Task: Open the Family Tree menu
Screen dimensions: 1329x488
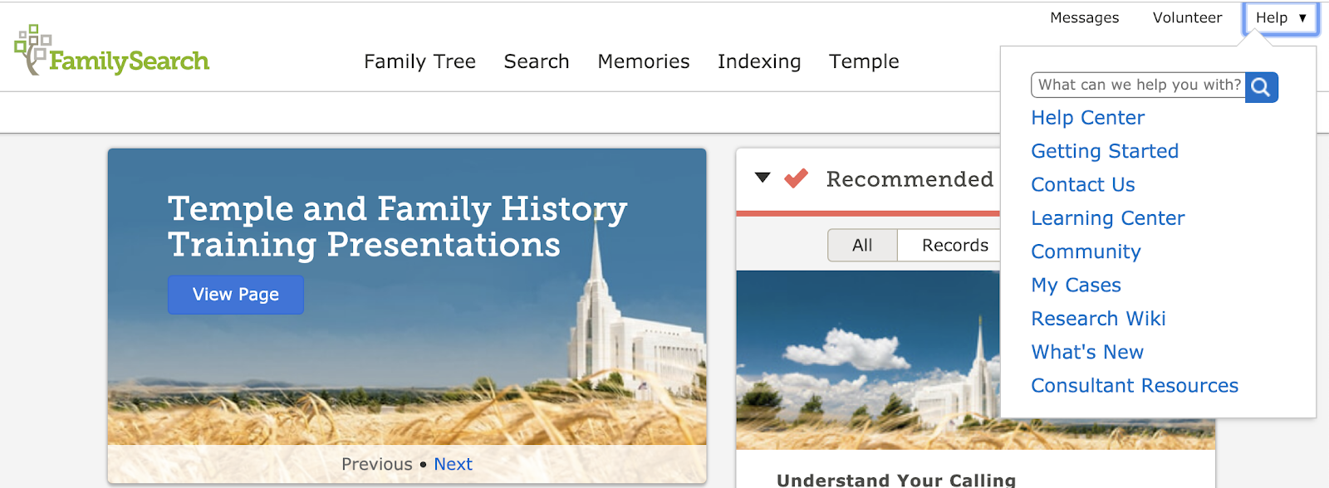Action: [x=419, y=61]
